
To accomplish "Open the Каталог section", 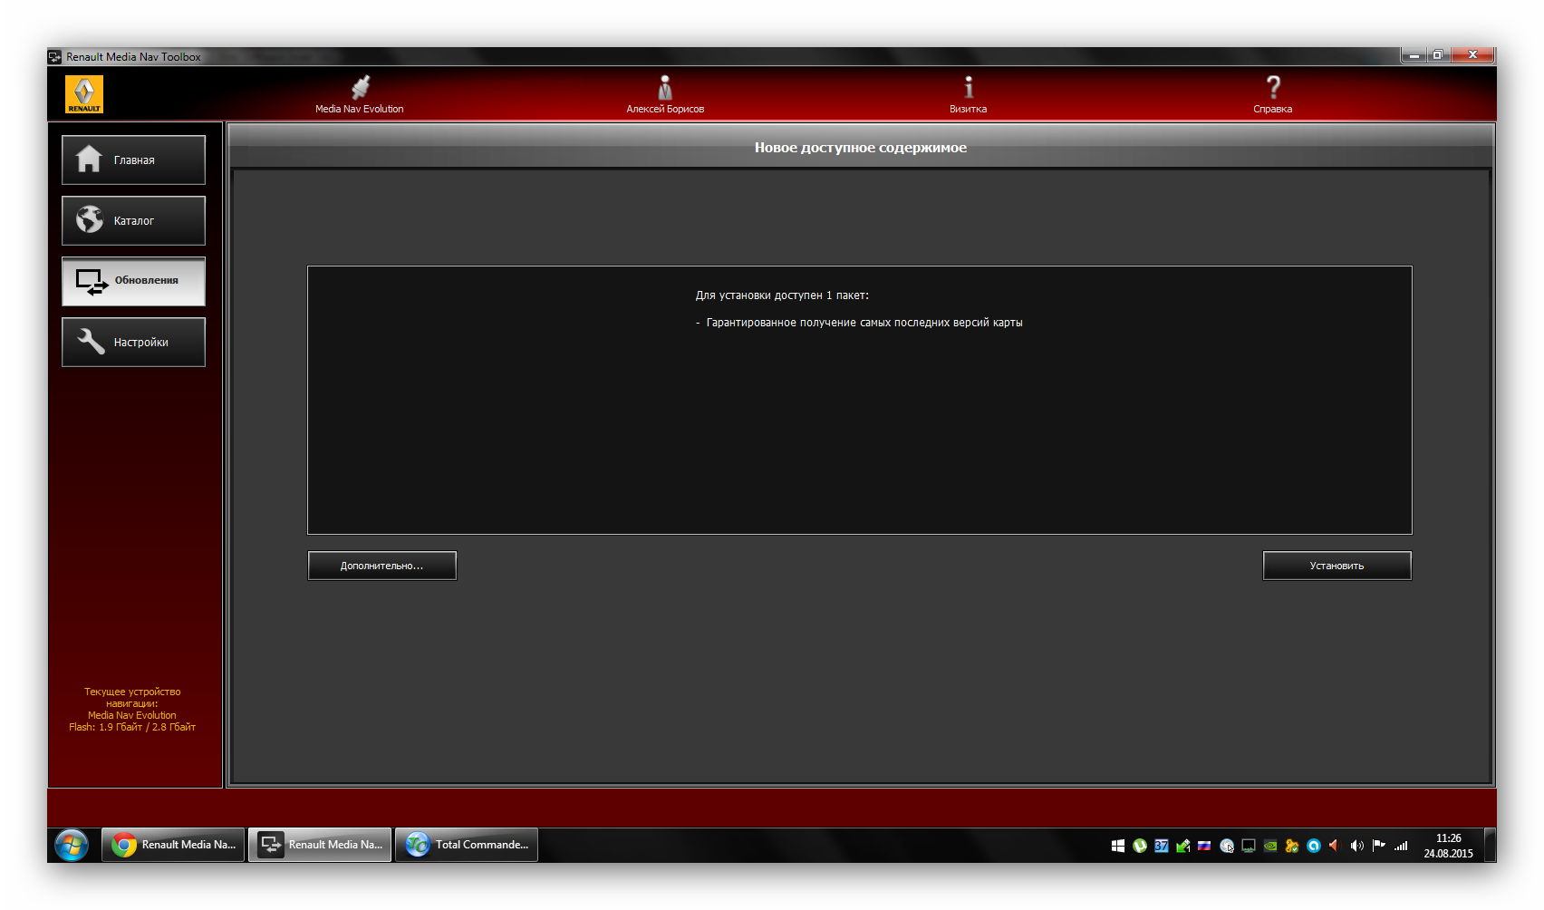I will tap(133, 221).
